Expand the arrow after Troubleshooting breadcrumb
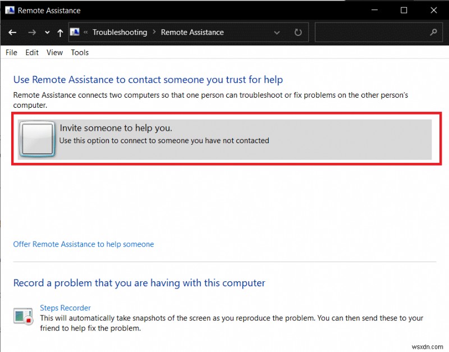Image resolution: width=449 pixels, height=352 pixels. 154,32
